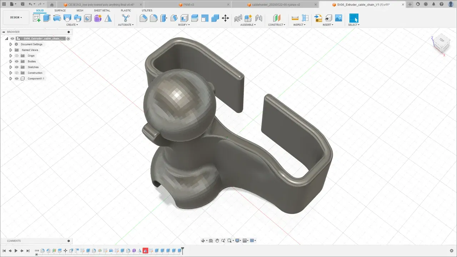Screen dimensions: 457x257
Task: Jump to timeline beginning
Action: point(4,251)
